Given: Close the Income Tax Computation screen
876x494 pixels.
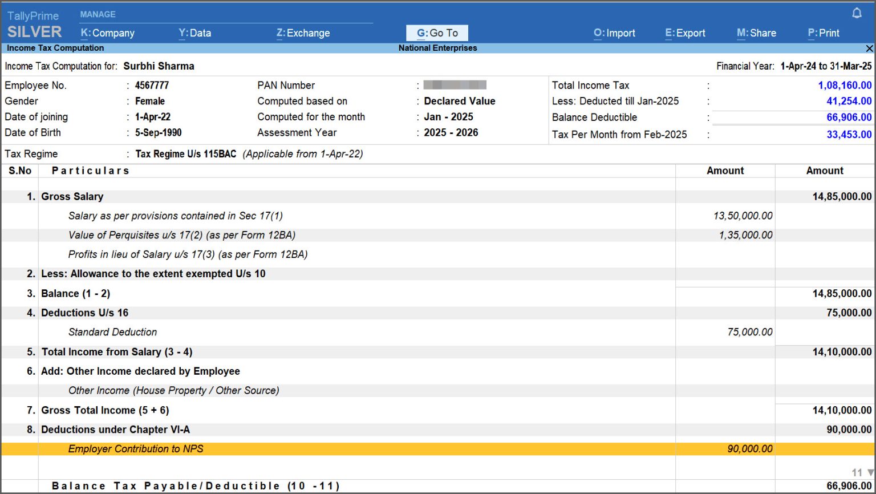Looking at the screenshot, I should coord(869,48).
